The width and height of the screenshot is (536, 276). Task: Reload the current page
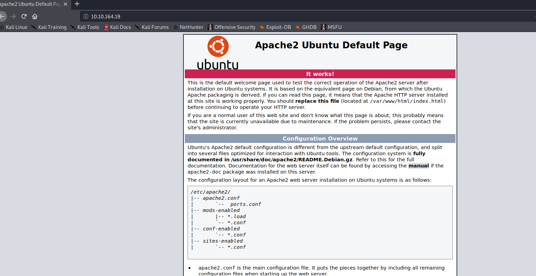coord(24,16)
